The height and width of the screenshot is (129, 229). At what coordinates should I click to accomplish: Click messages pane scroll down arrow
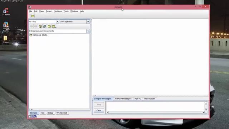pos(206,110)
